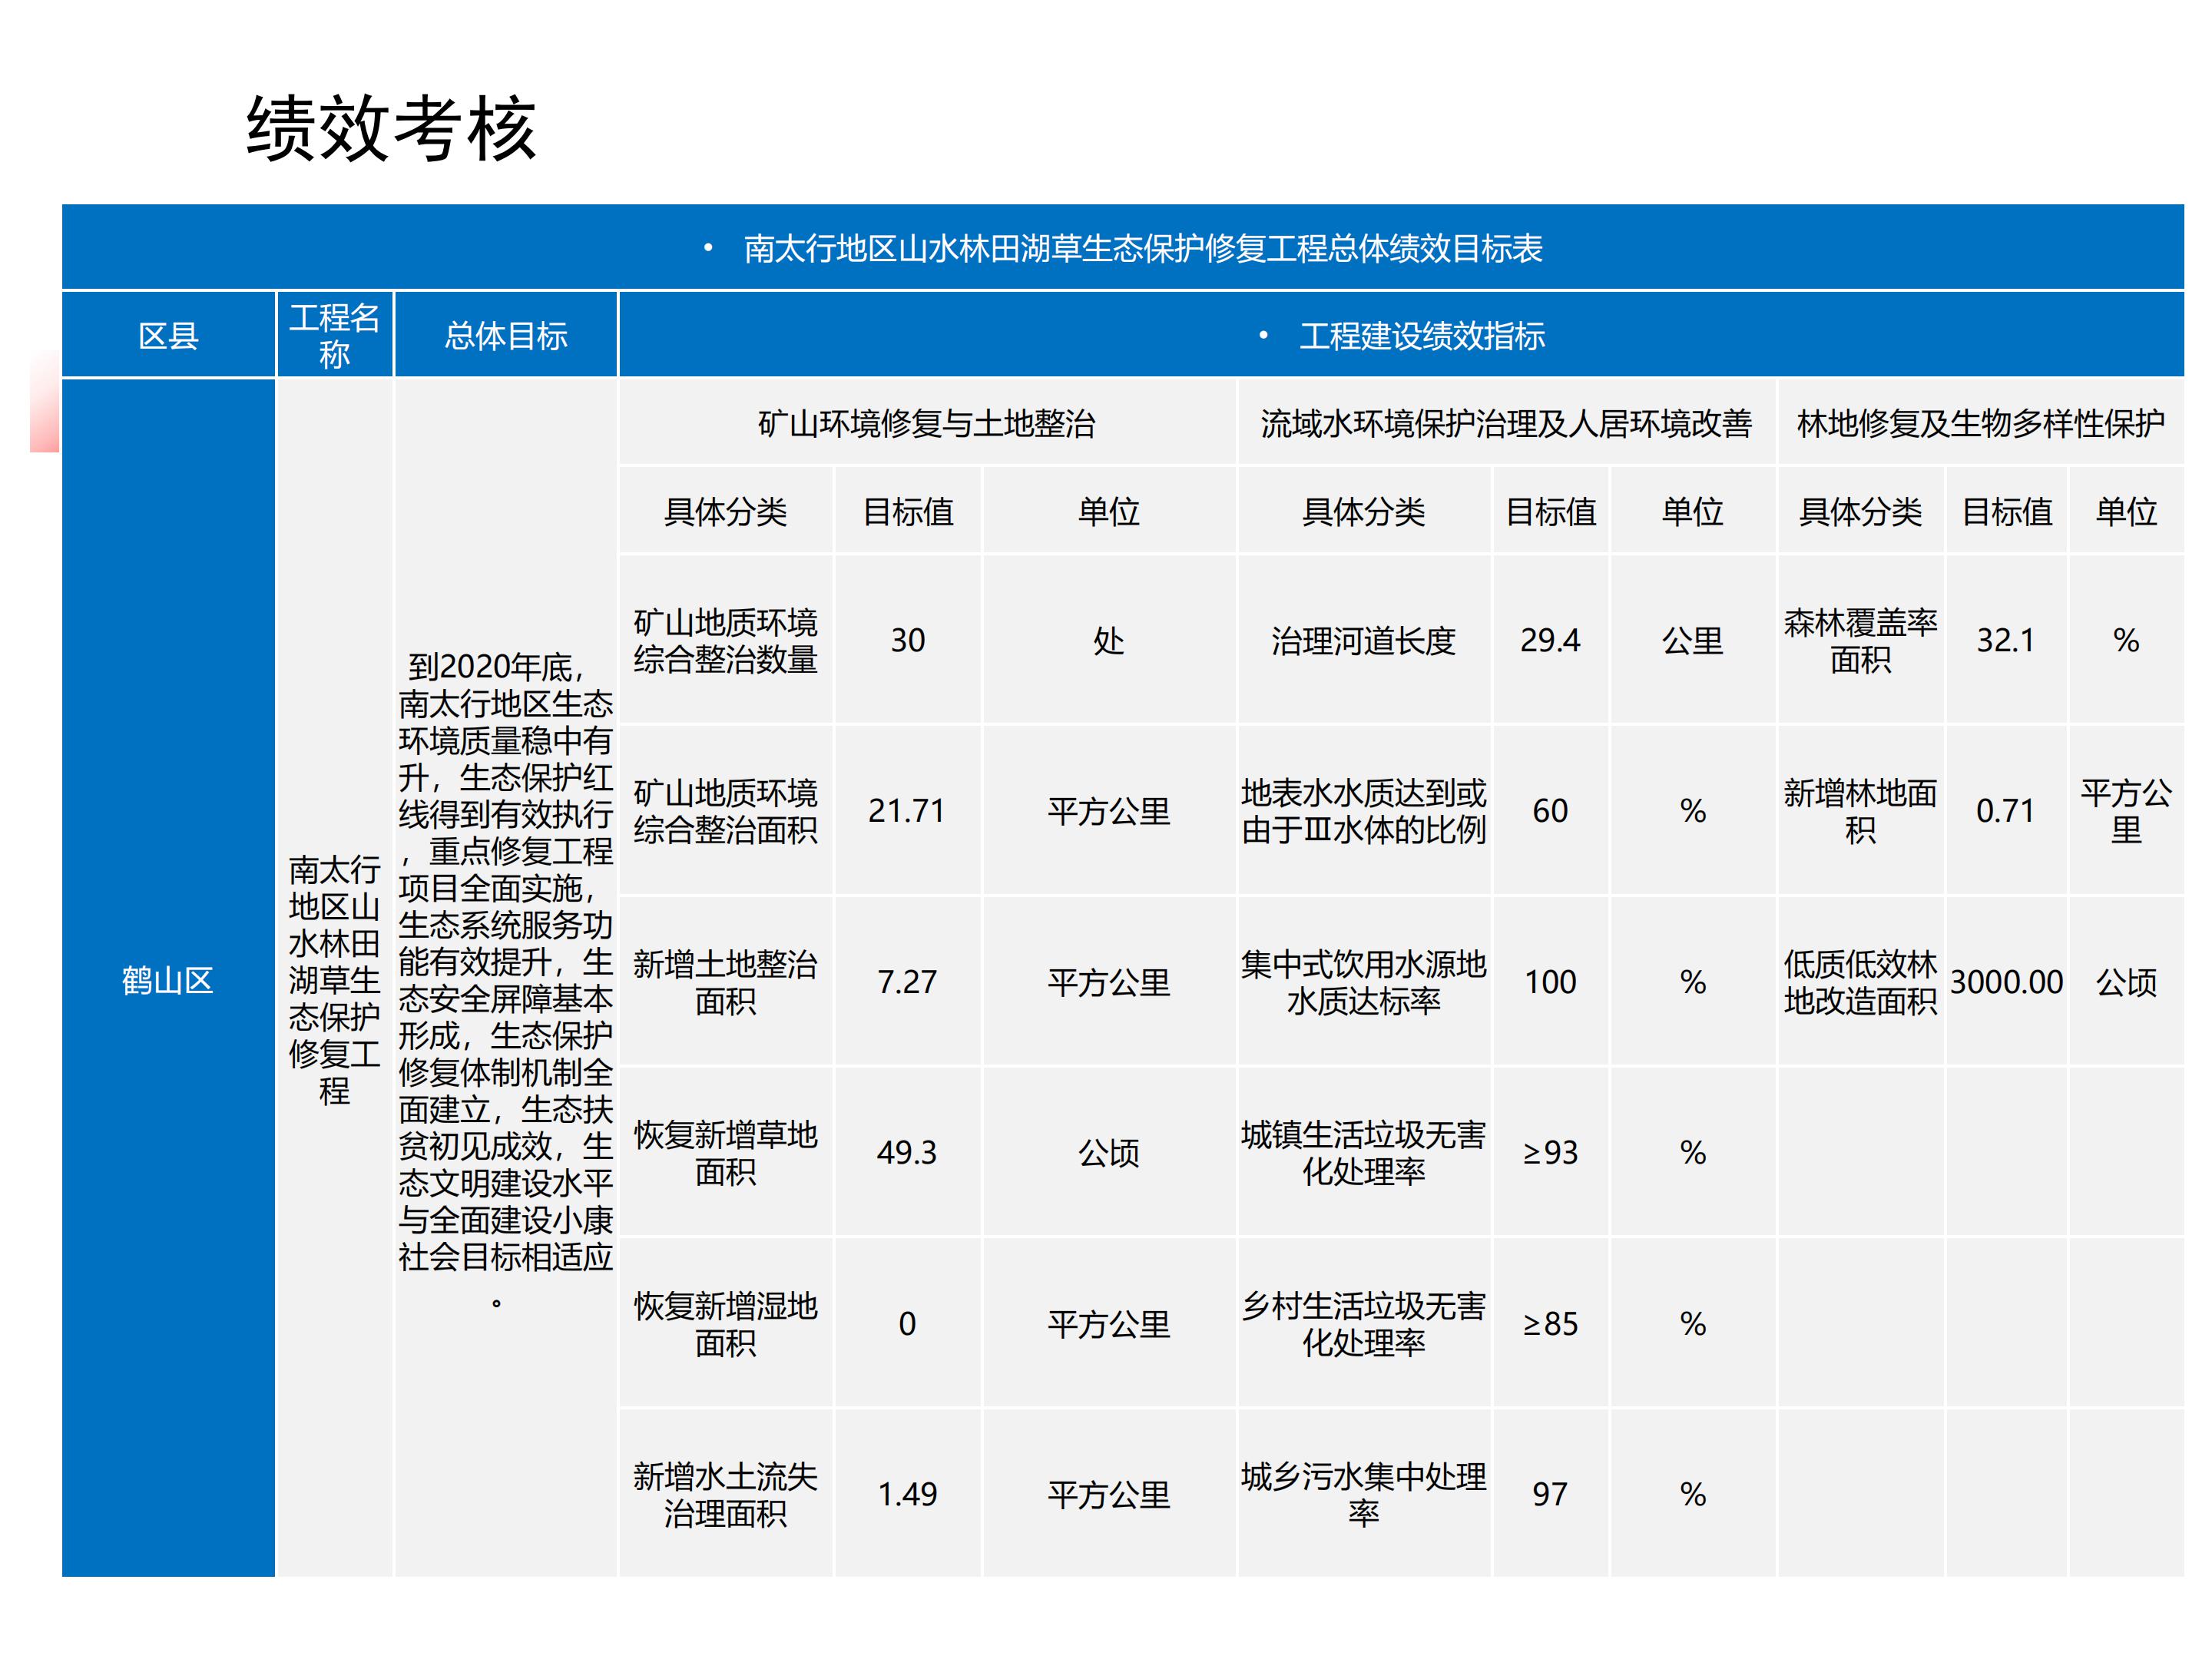Select the value 0 for wetland area

[x=907, y=1324]
